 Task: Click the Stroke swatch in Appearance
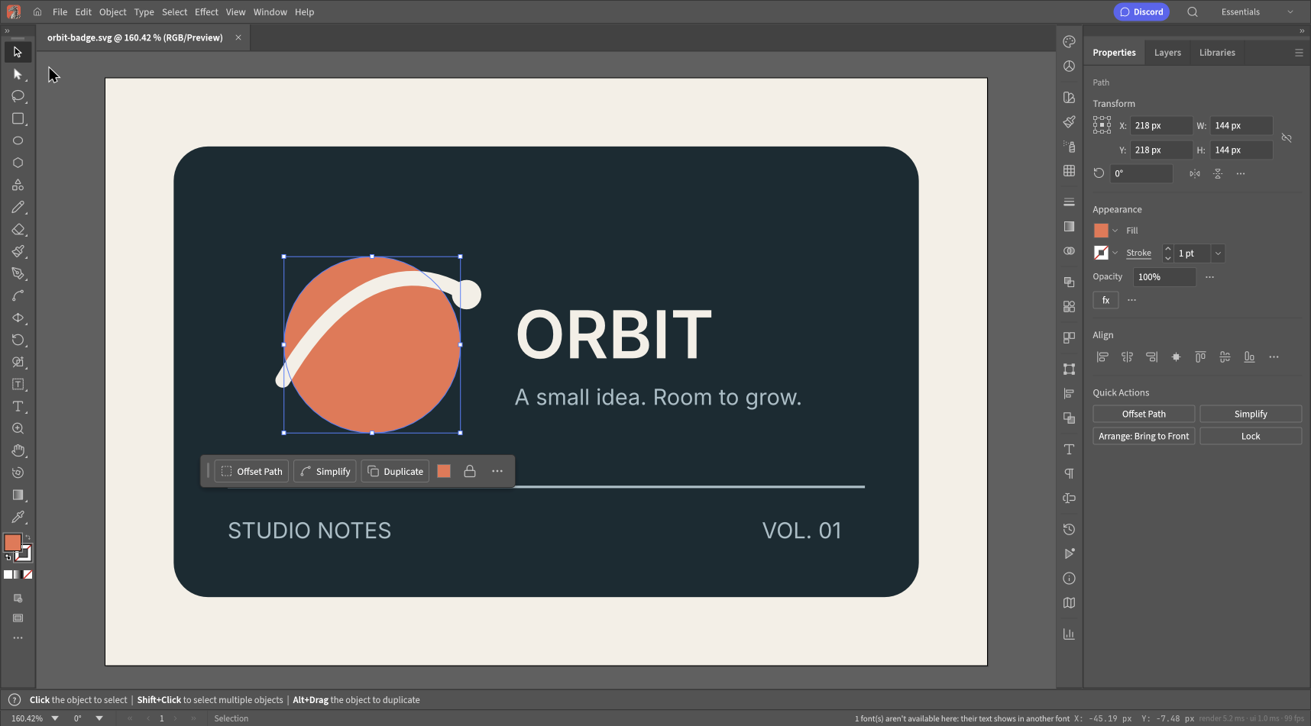coord(1101,253)
